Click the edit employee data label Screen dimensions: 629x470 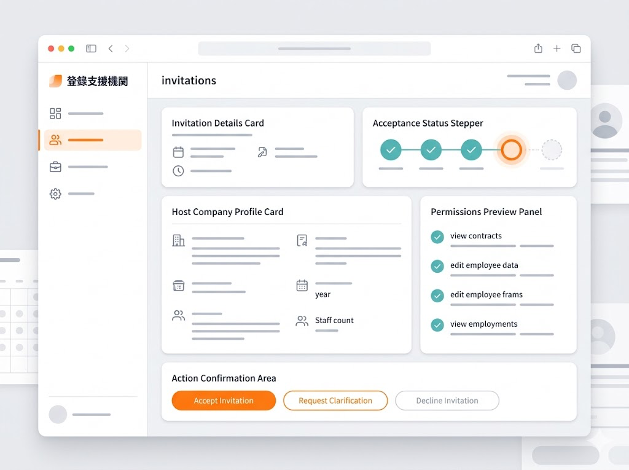[484, 265]
